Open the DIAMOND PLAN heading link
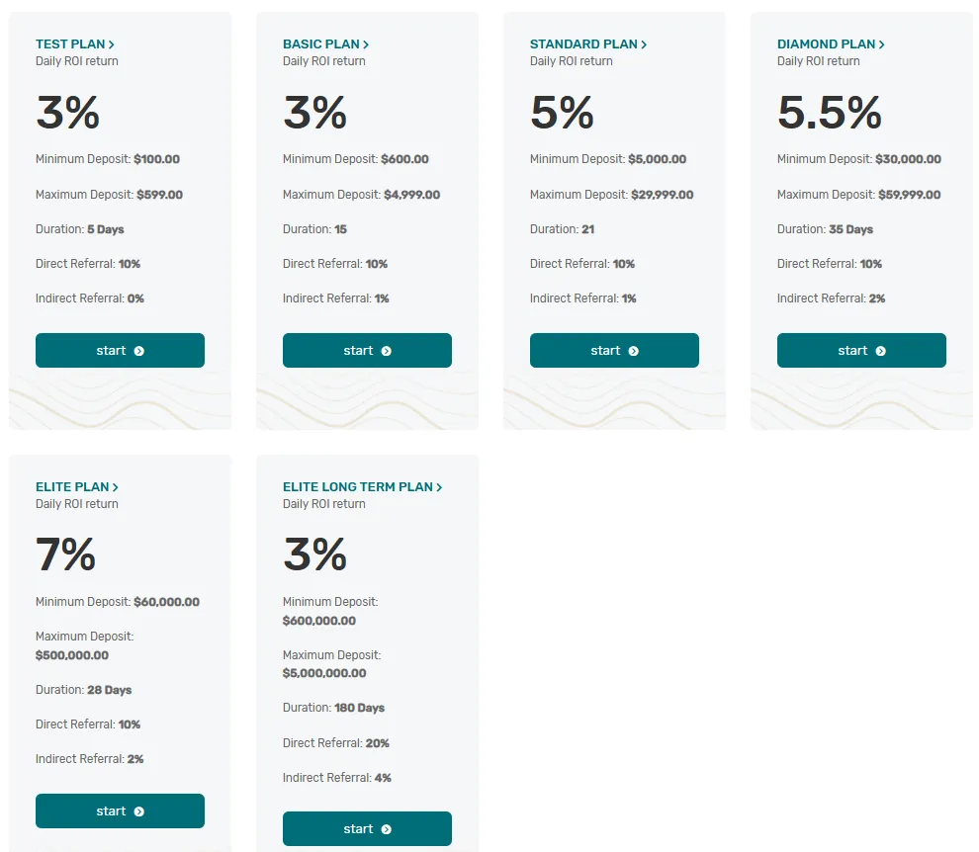 click(x=826, y=44)
